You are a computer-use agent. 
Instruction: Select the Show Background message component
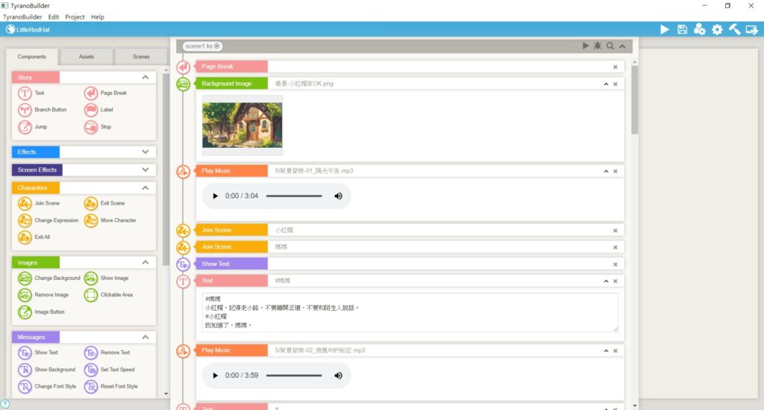pos(47,370)
